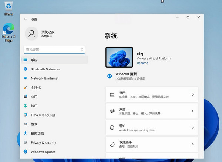
Task: Open Network & internet settings
Action: [x=54, y=78]
